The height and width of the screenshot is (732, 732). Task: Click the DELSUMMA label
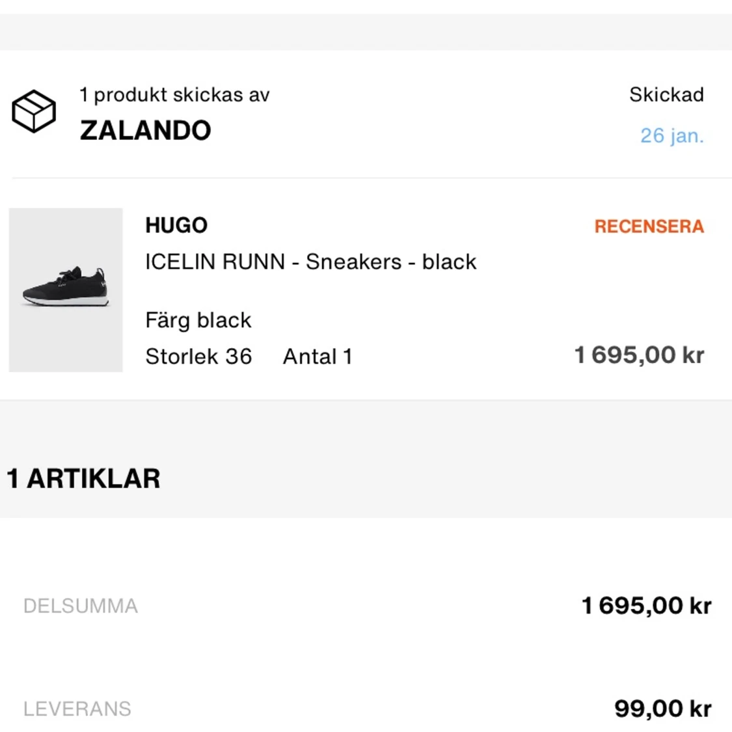tap(81, 606)
